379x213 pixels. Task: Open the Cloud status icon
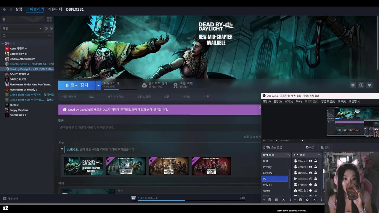[x=144, y=85]
